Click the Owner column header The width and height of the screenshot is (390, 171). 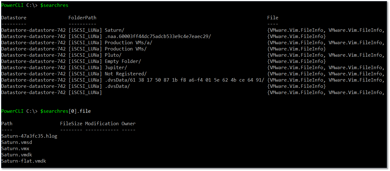pyautogui.click(x=128, y=124)
